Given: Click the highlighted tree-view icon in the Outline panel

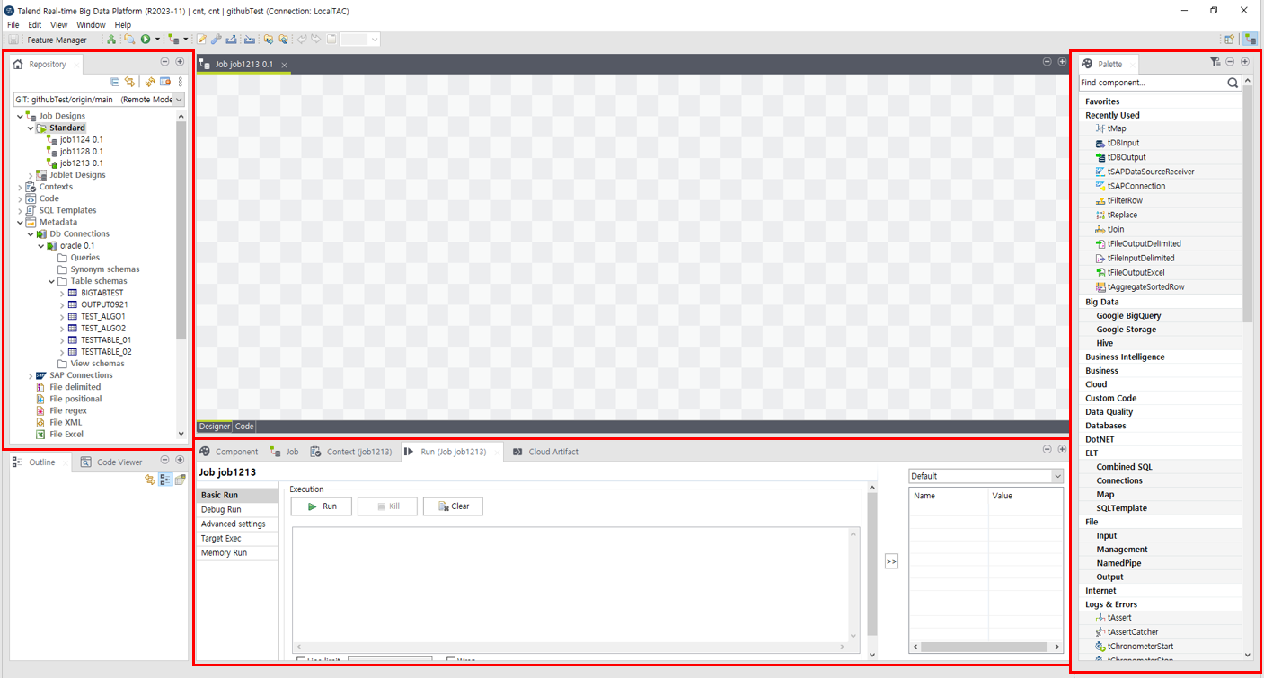Looking at the screenshot, I should click(x=165, y=480).
